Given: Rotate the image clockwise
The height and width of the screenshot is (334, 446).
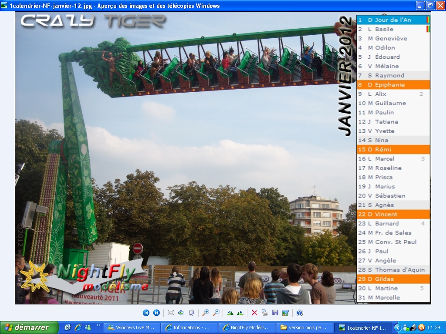Looking at the screenshot, I should [x=230, y=313].
